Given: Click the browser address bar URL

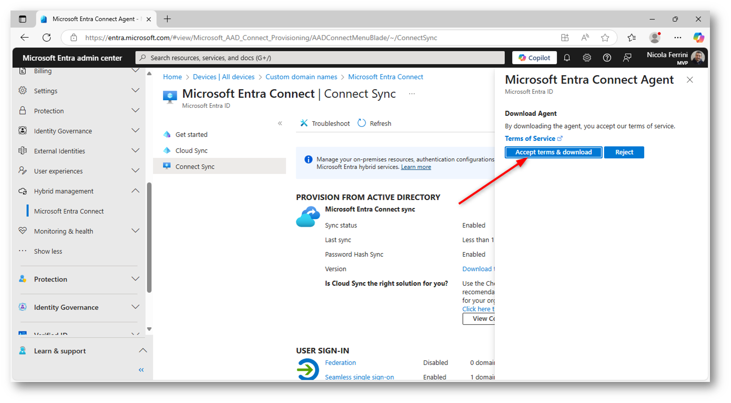Looking at the screenshot, I should [x=261, y=38].
